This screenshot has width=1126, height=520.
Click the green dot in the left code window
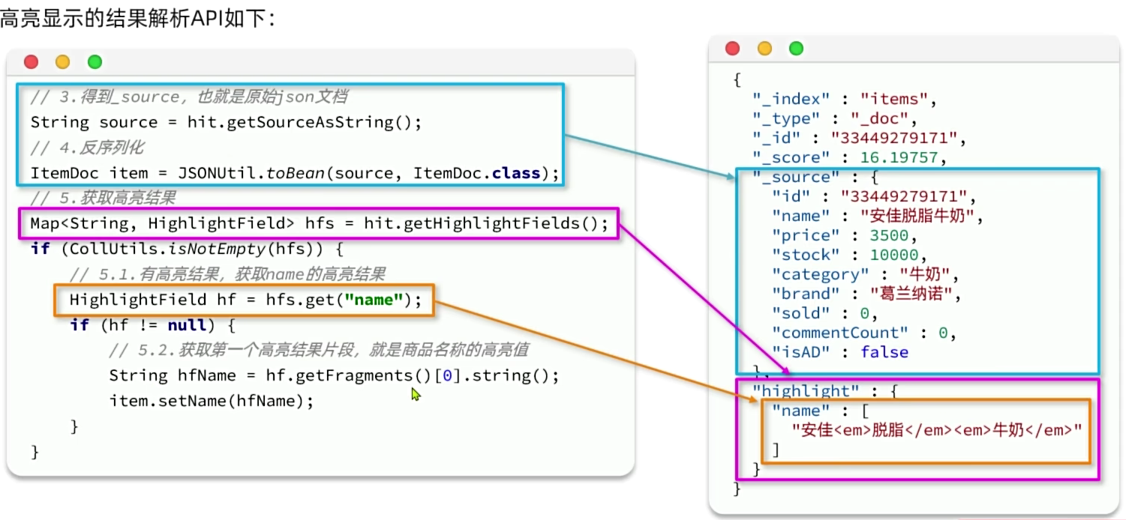95,62
